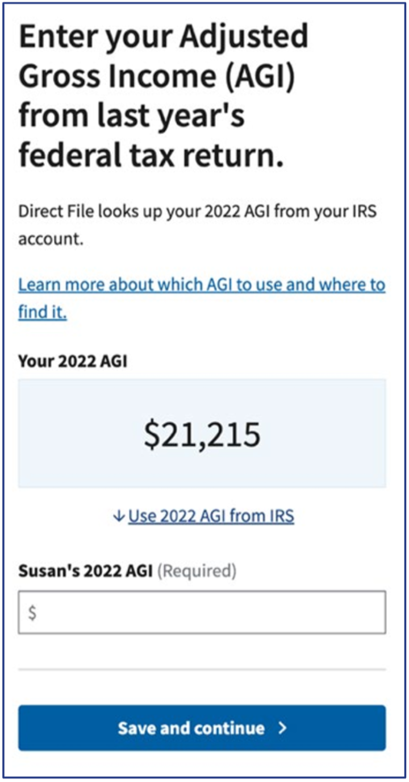Open the 'Learn more about which AGI' link

tap(202, 284)
